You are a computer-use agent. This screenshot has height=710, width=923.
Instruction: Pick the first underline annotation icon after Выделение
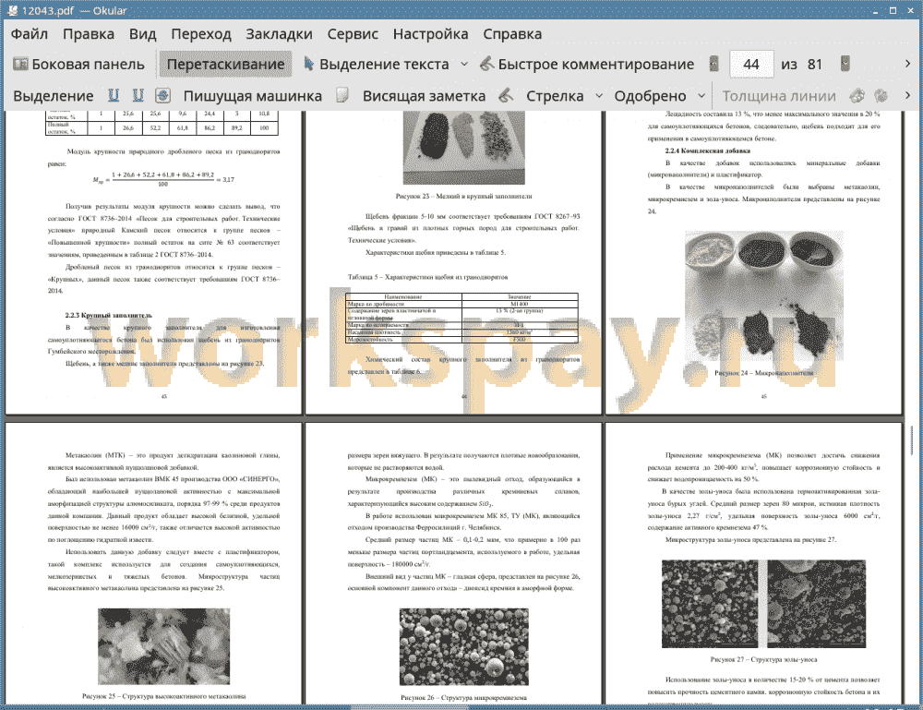coord(114,95)
